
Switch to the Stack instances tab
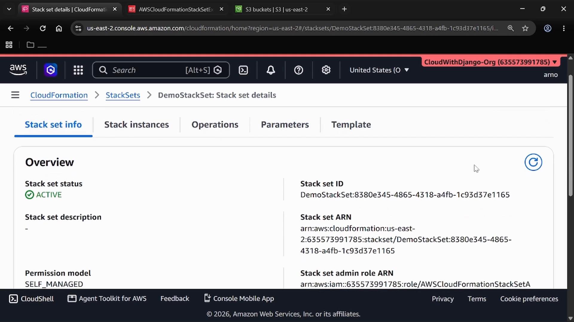136,125
